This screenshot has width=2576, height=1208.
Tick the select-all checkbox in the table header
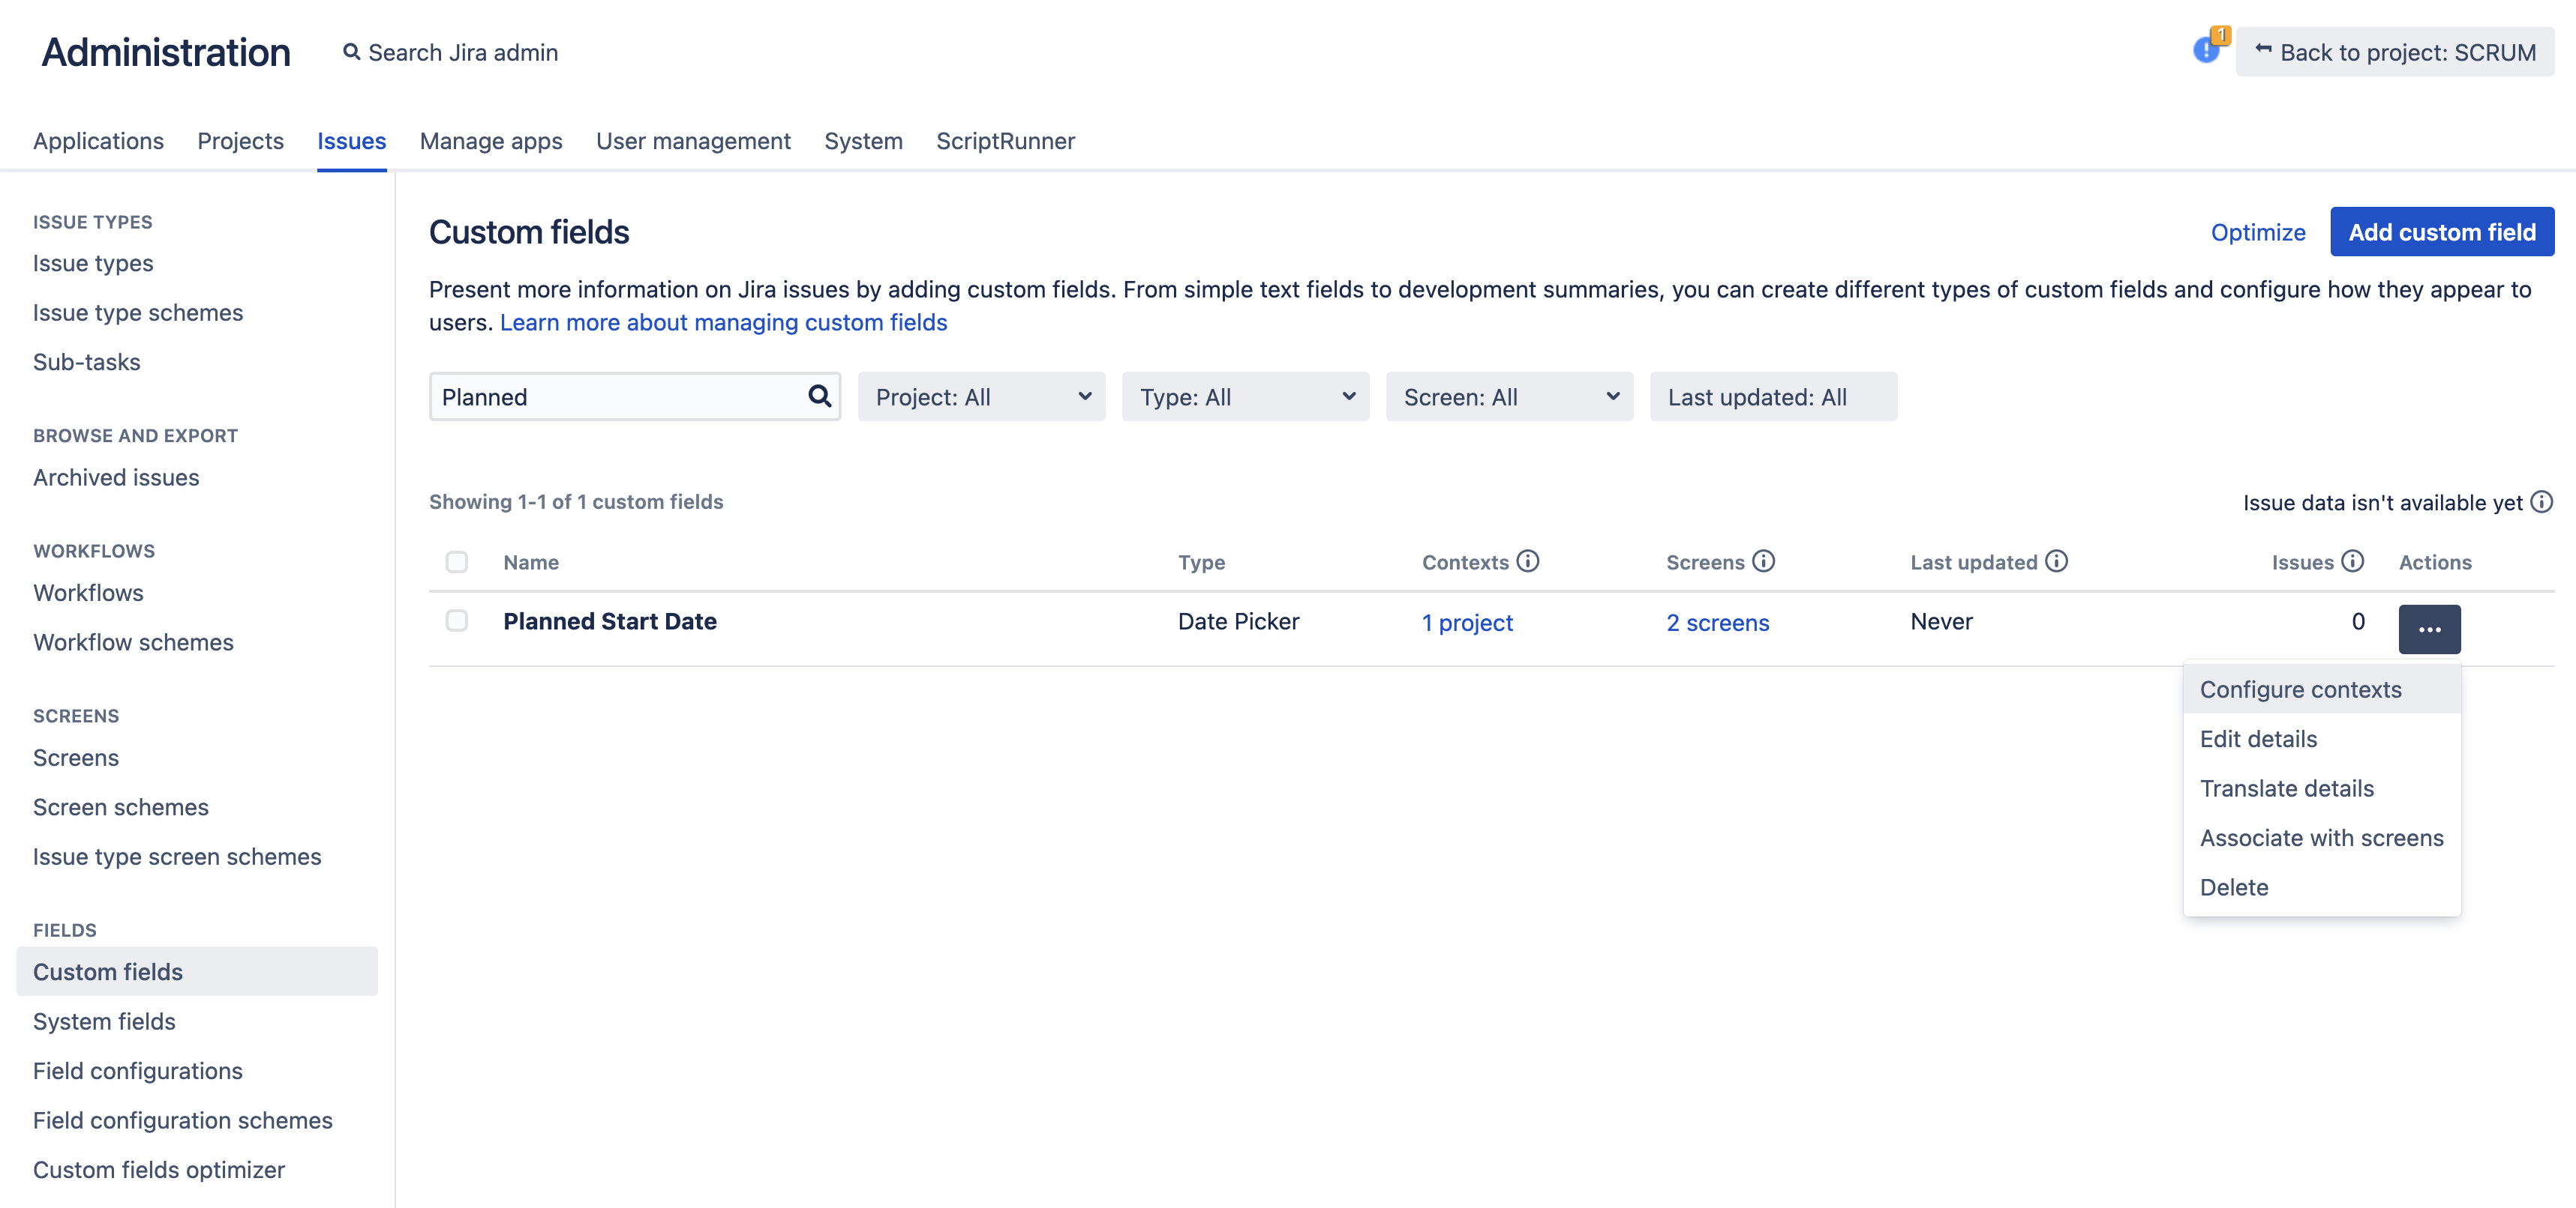click(x=457, y=561)
